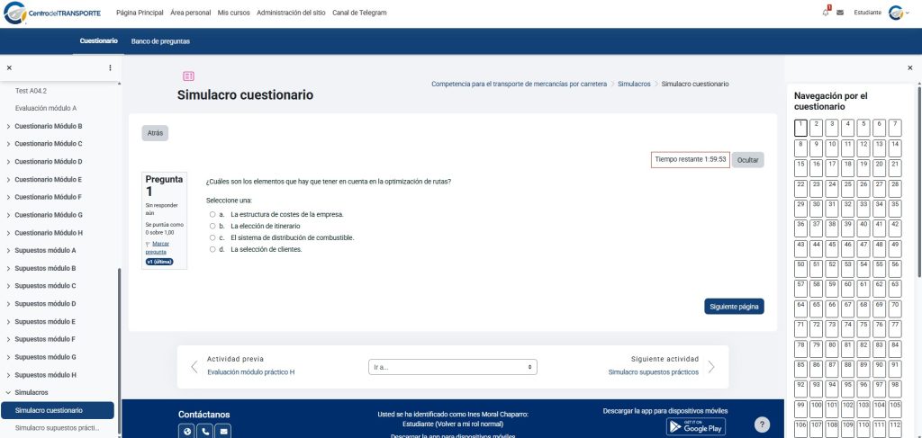Open the 'Ir a...' jump dropdown
Screen dimensions: 922x438
(453, 367)
